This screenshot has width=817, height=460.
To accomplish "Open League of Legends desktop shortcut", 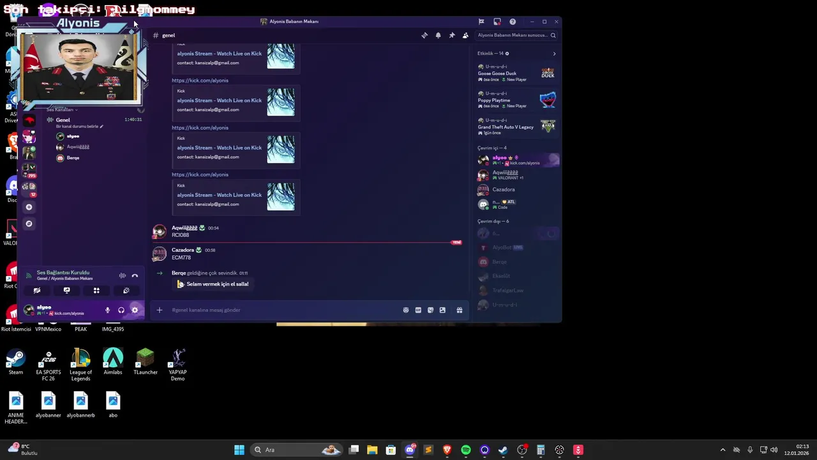I will tap(80, 365).
